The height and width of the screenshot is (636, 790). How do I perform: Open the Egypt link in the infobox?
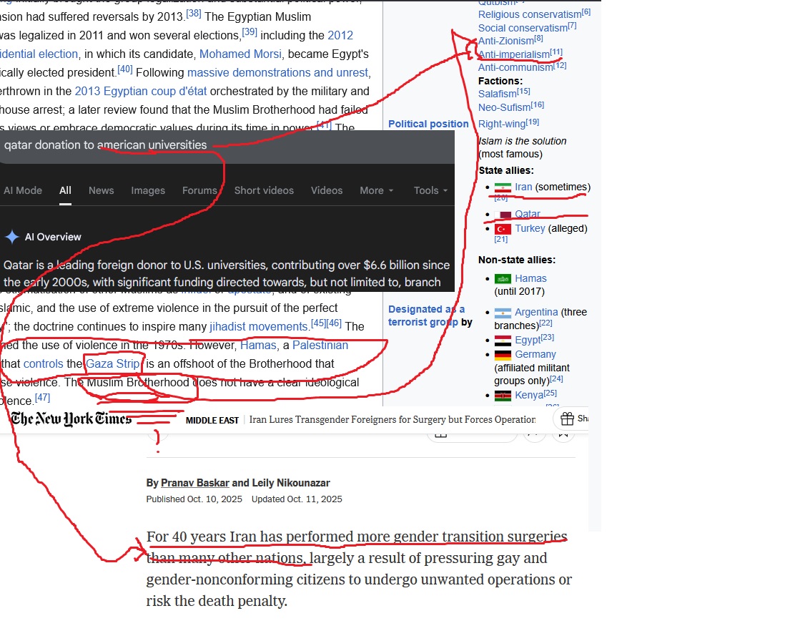pyautogui.click(x=528, y=340)
